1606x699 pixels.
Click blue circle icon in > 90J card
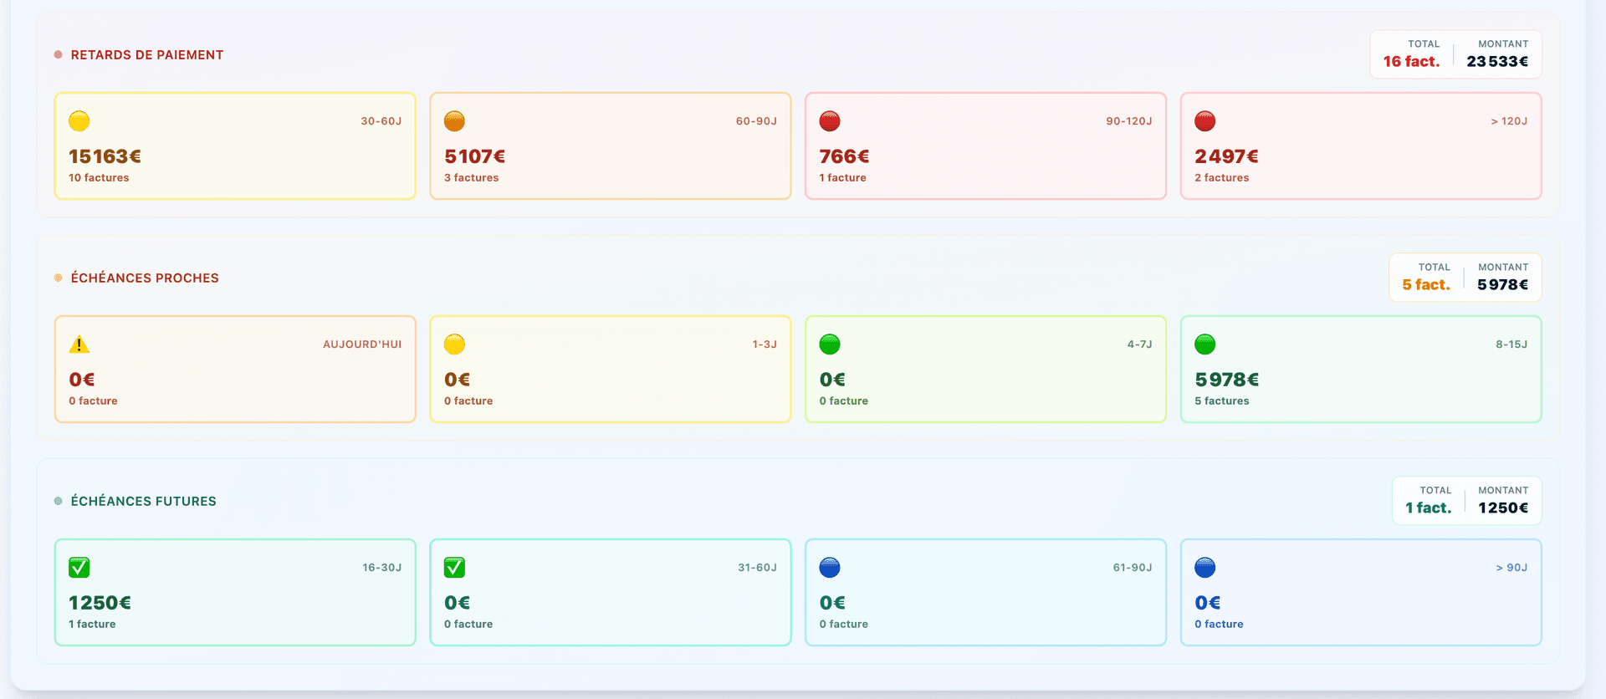(1204, 568)
